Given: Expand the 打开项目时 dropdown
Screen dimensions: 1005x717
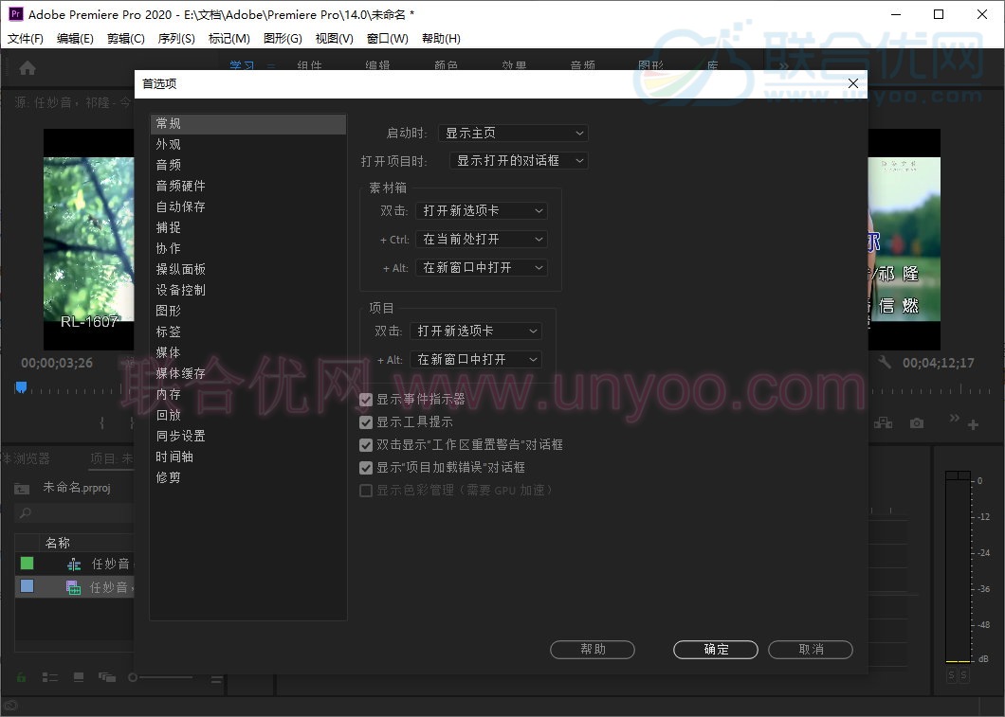Looking at the screenshot, I should (519, 161).
